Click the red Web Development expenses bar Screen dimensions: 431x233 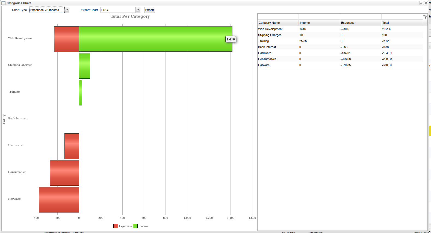[67, 39]
